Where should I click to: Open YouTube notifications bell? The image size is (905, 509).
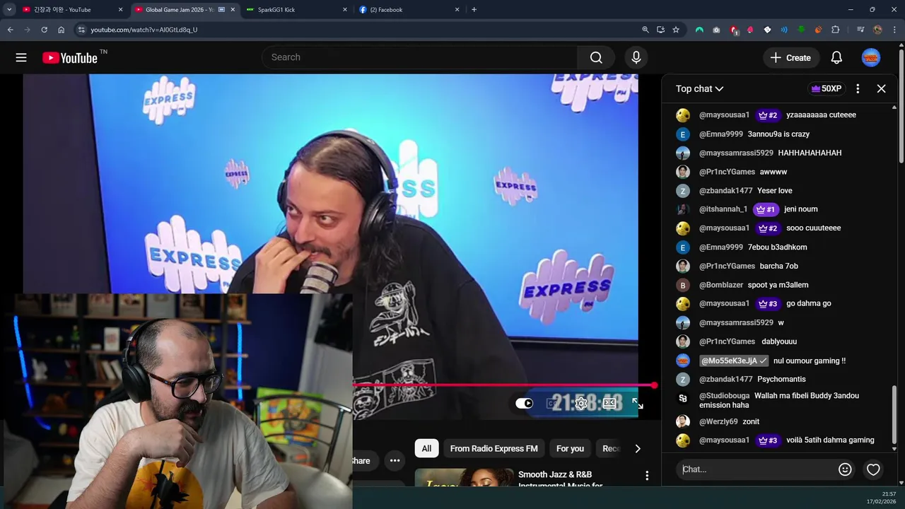click(836, 58)
